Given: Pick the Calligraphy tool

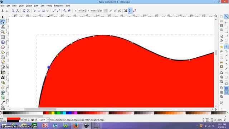Looking at the screenshot, I should tap(3, 72).
